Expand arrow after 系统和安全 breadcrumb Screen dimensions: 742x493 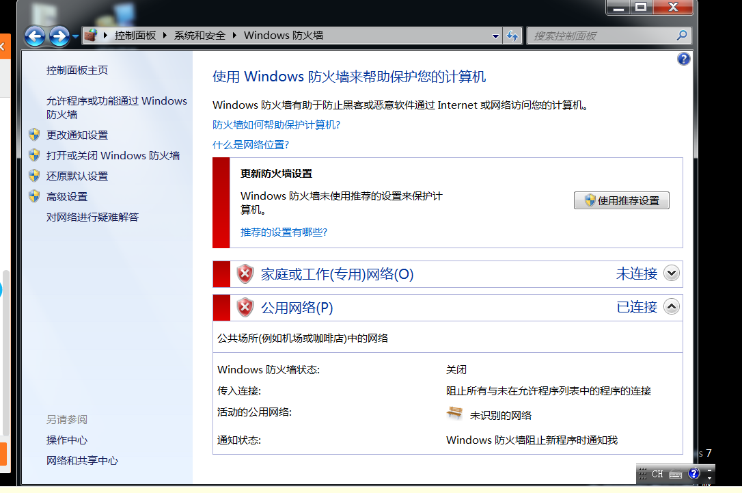(x=234, y=36)
